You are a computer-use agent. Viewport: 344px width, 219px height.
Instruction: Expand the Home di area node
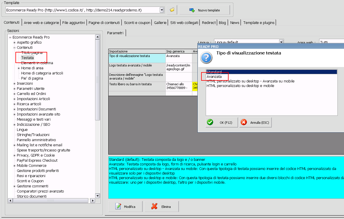[19, 68]
